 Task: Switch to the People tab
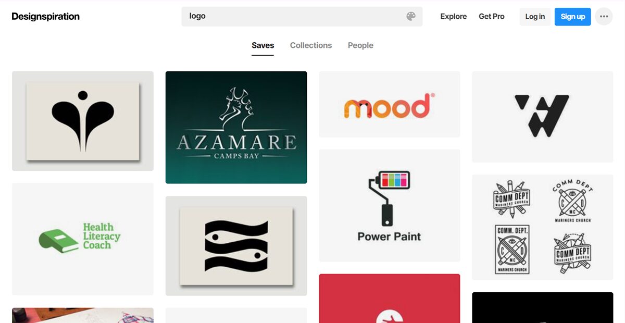(360, 45)
